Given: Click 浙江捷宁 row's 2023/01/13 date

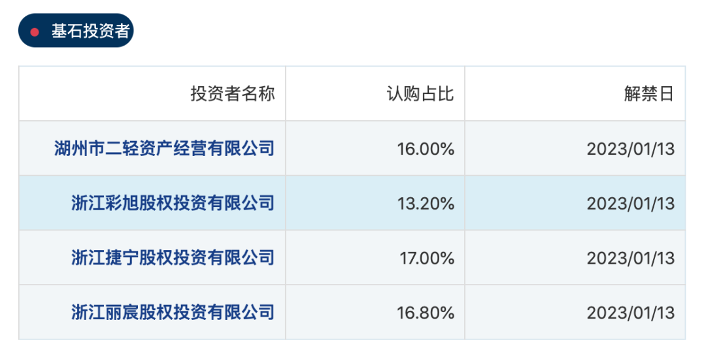Looking at the screenshot, I should point(630,259).
